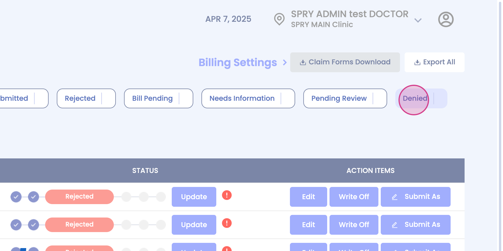
Task: Select the Denied filter tab
Action: click(x=421, y=98)
